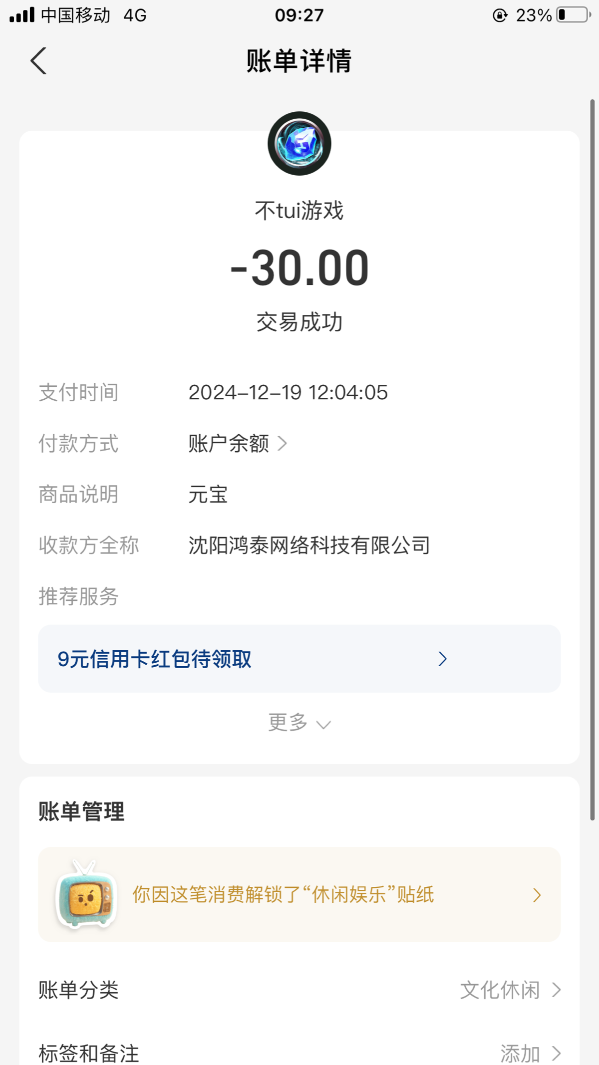599x1065 pixels.
Task: Tap the cellular signal strength icon
Action: (x=22, y=15)
